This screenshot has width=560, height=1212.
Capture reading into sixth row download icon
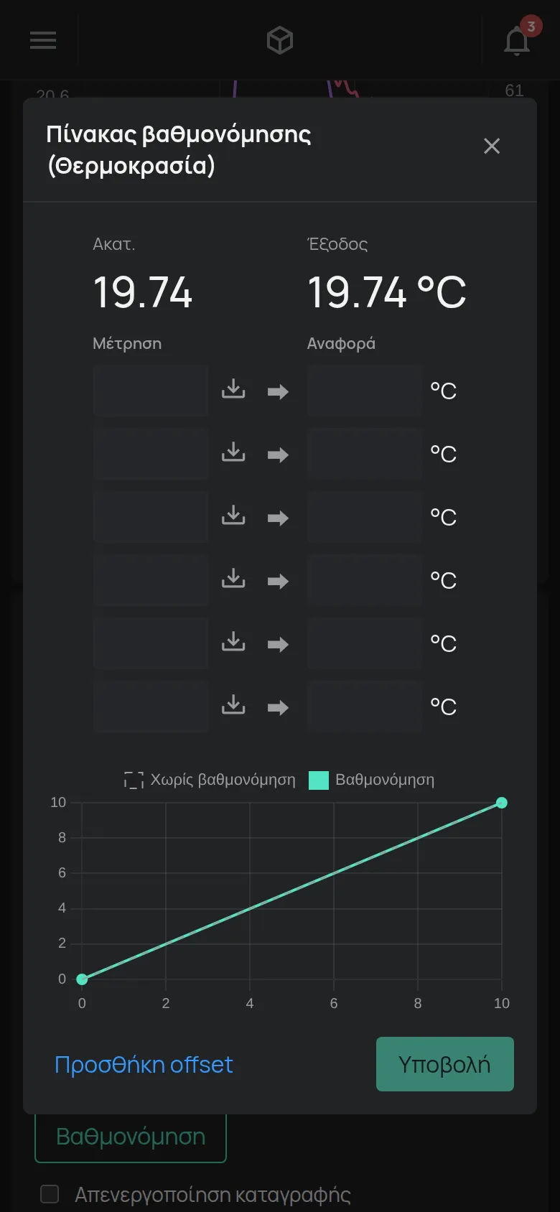233,706
